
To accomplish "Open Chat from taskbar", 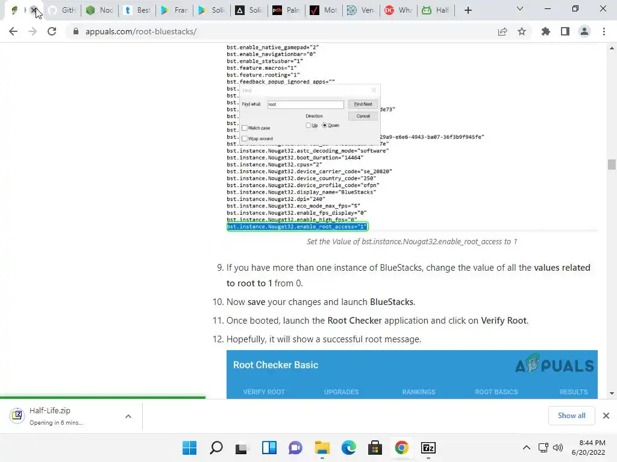I will (295, 448).
